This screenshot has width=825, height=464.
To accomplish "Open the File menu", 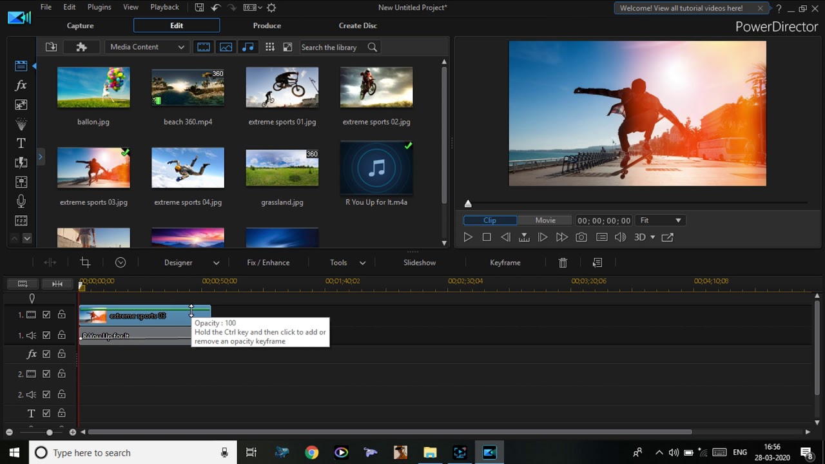I will pyautogui.click(x=46, y=7).
